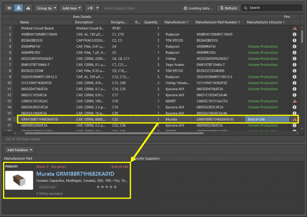Click red warning icon on row 16
Image resolution: width=307 pixels, height=217 pixels.
pyautogui.click(x=295, y=119)
